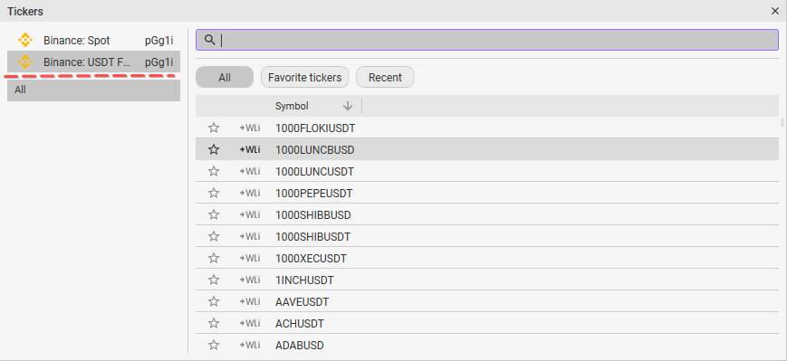The image size is (787, 361).
Task: Star 1000FLOKIUSDT as a favorite
Action: (214, 128)
